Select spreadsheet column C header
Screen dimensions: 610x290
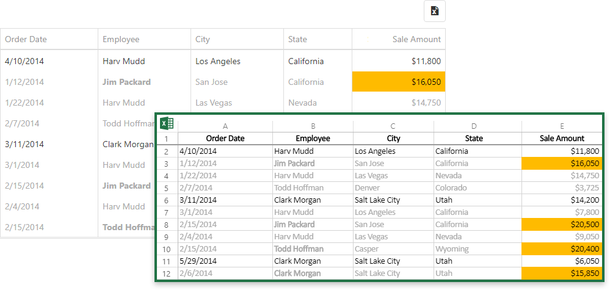(393, 126)
